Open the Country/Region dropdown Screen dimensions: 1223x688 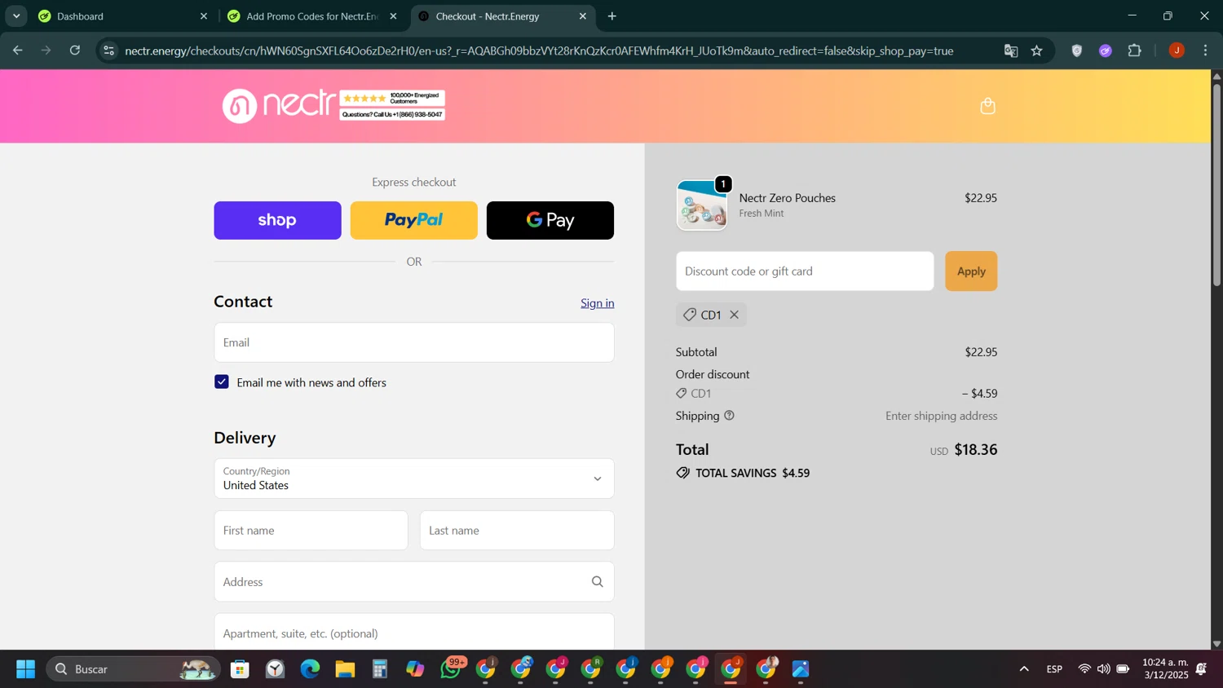click(414, 479)
